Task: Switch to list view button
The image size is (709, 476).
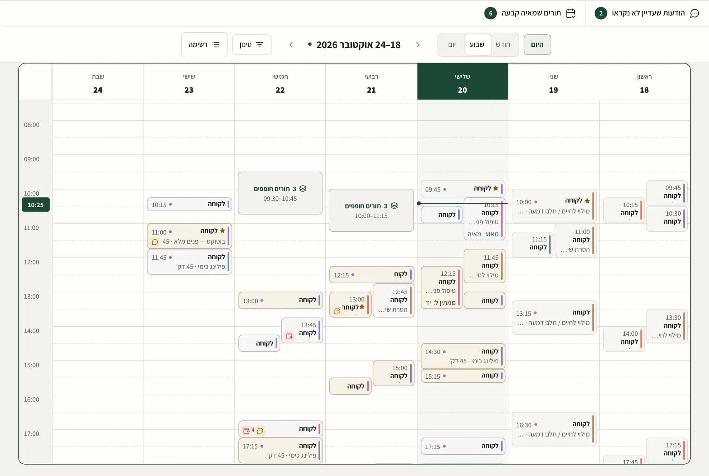Action: point(204,45)
